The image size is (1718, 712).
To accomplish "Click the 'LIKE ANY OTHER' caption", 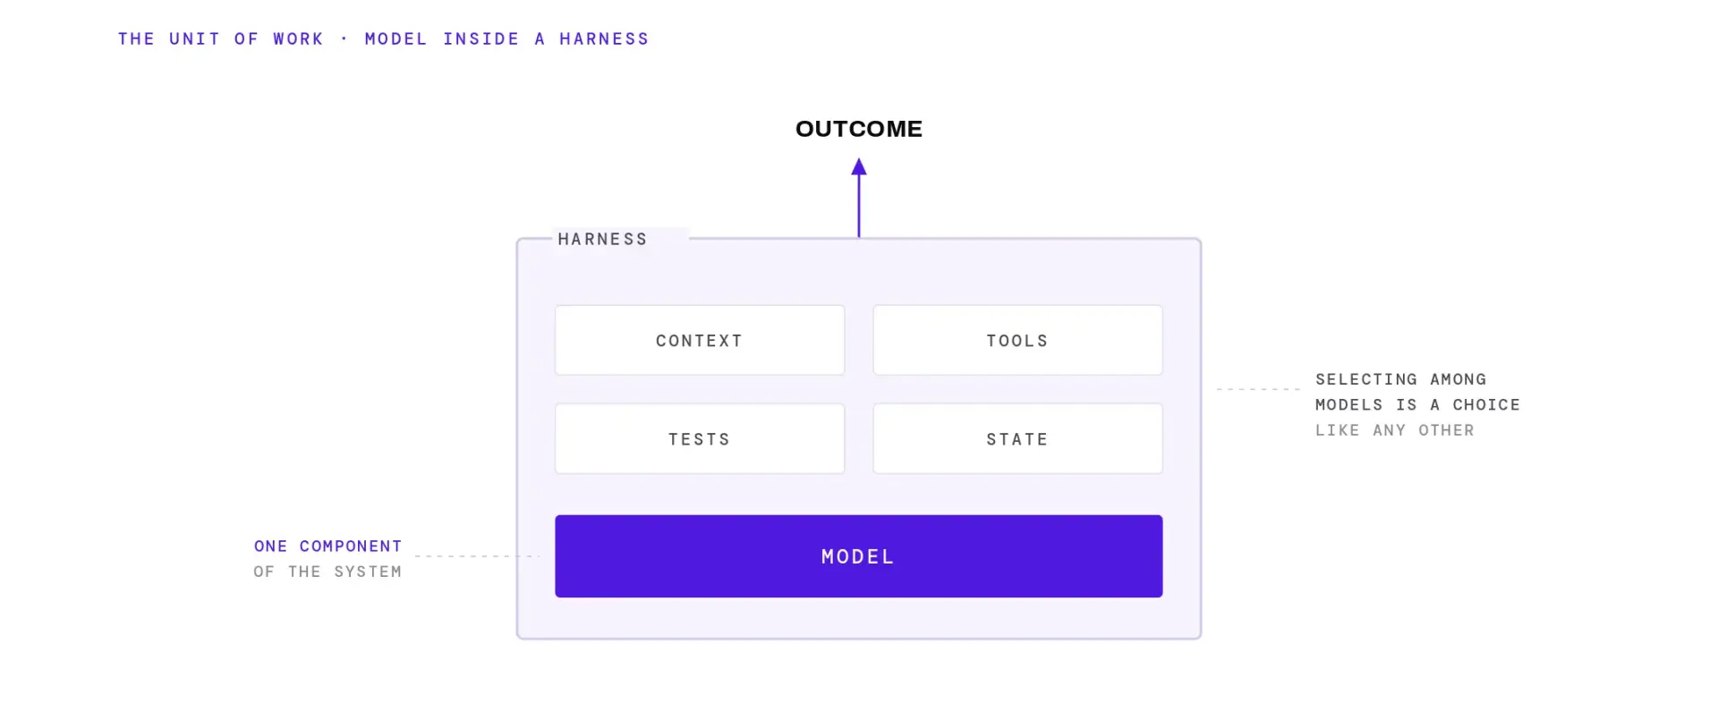I will coord(1395,430).
